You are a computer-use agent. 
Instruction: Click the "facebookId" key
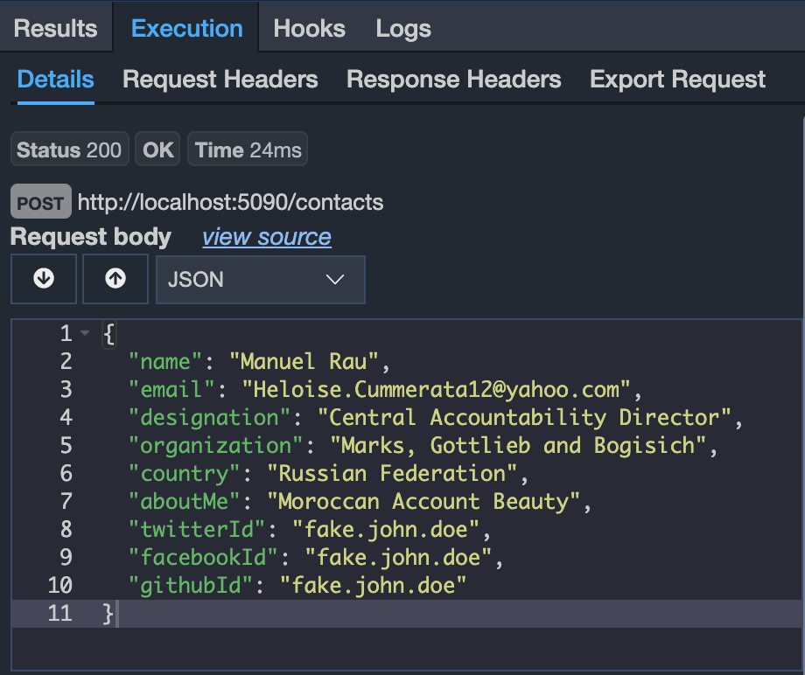pos(203,558)
